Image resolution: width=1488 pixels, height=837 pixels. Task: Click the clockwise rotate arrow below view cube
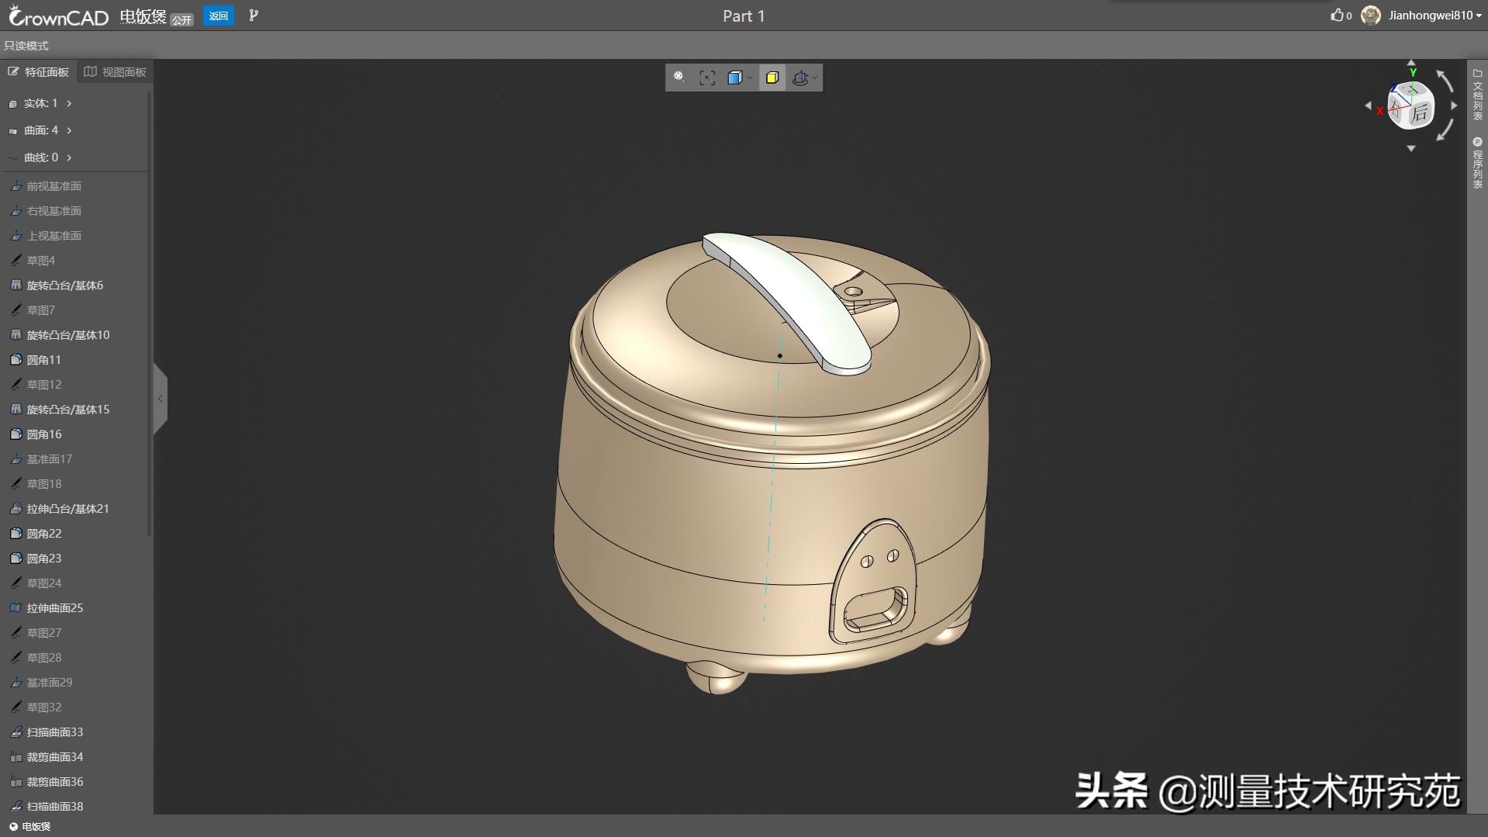pos(1445,130)
